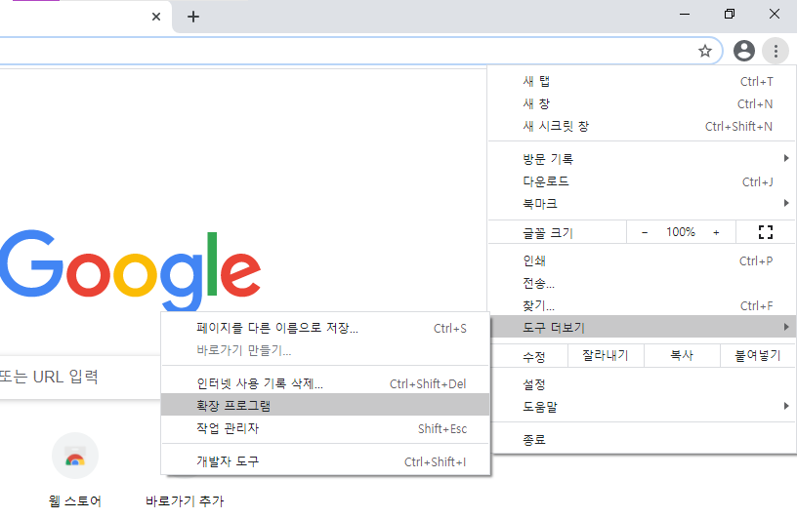
Task: Select 새 창 menu item
Action: (642, 103)
